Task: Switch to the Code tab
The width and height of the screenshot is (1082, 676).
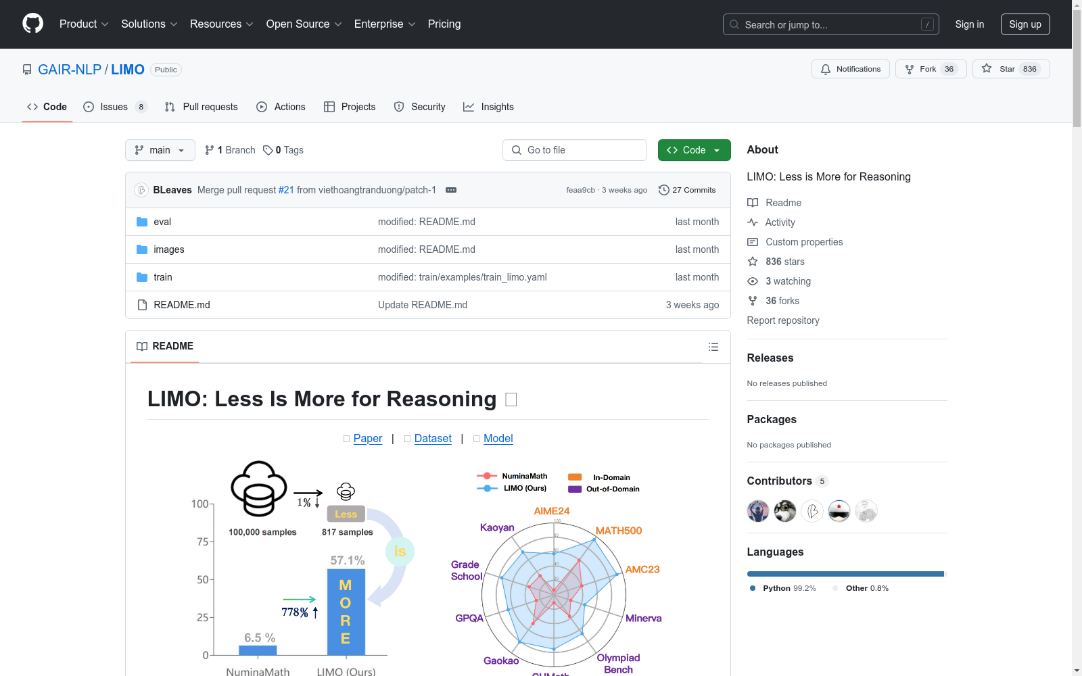Action: 47,107
